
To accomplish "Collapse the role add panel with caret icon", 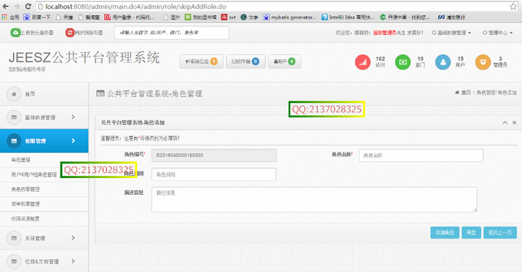I will [x=505, y=122].
